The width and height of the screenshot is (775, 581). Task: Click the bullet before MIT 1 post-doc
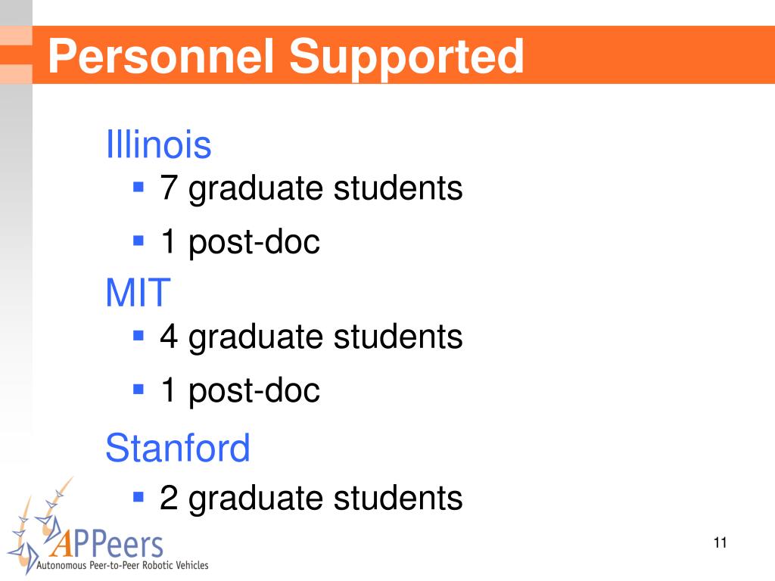tap(139, 390)
